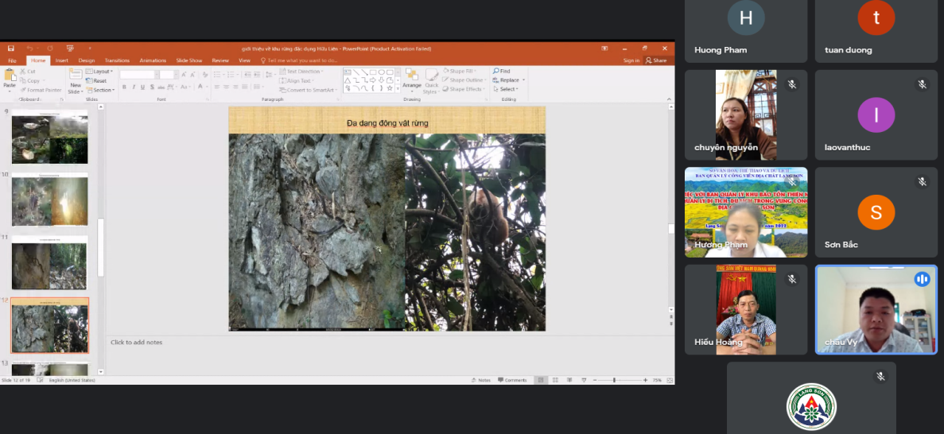Click the Paste clipboard icon
The width and height of the screenshot is (944, 434).
click(x=10, y=75)
